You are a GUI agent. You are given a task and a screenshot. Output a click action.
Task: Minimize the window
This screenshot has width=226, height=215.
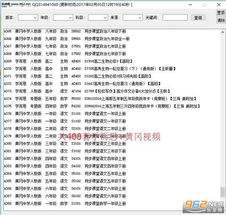191,5
